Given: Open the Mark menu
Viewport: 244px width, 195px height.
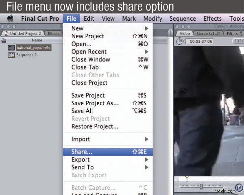Looking at the screenshot, I should [x=129, y=19].
